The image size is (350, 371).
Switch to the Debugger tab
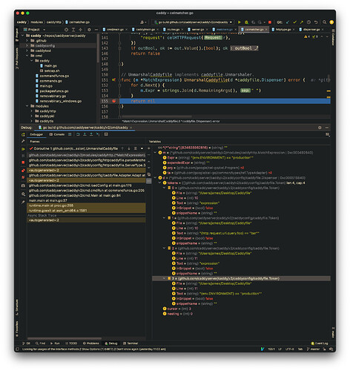click(x=36, y=134)
